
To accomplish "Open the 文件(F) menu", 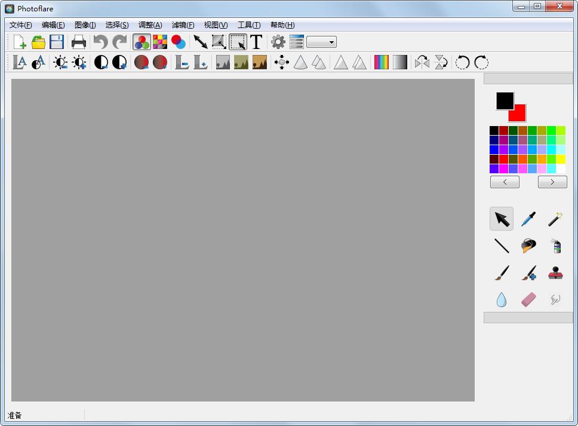I will (21, 25).
